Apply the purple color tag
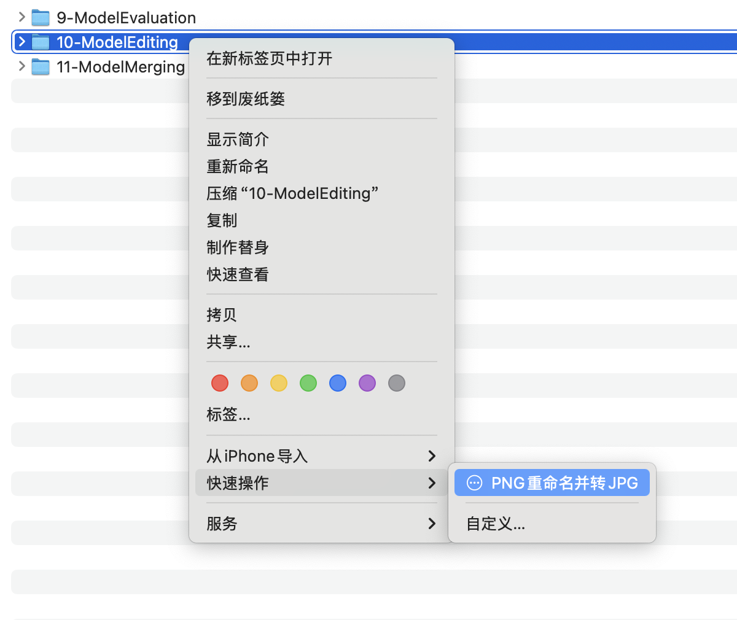Viewport: 737px width, 620px height. 367,383
